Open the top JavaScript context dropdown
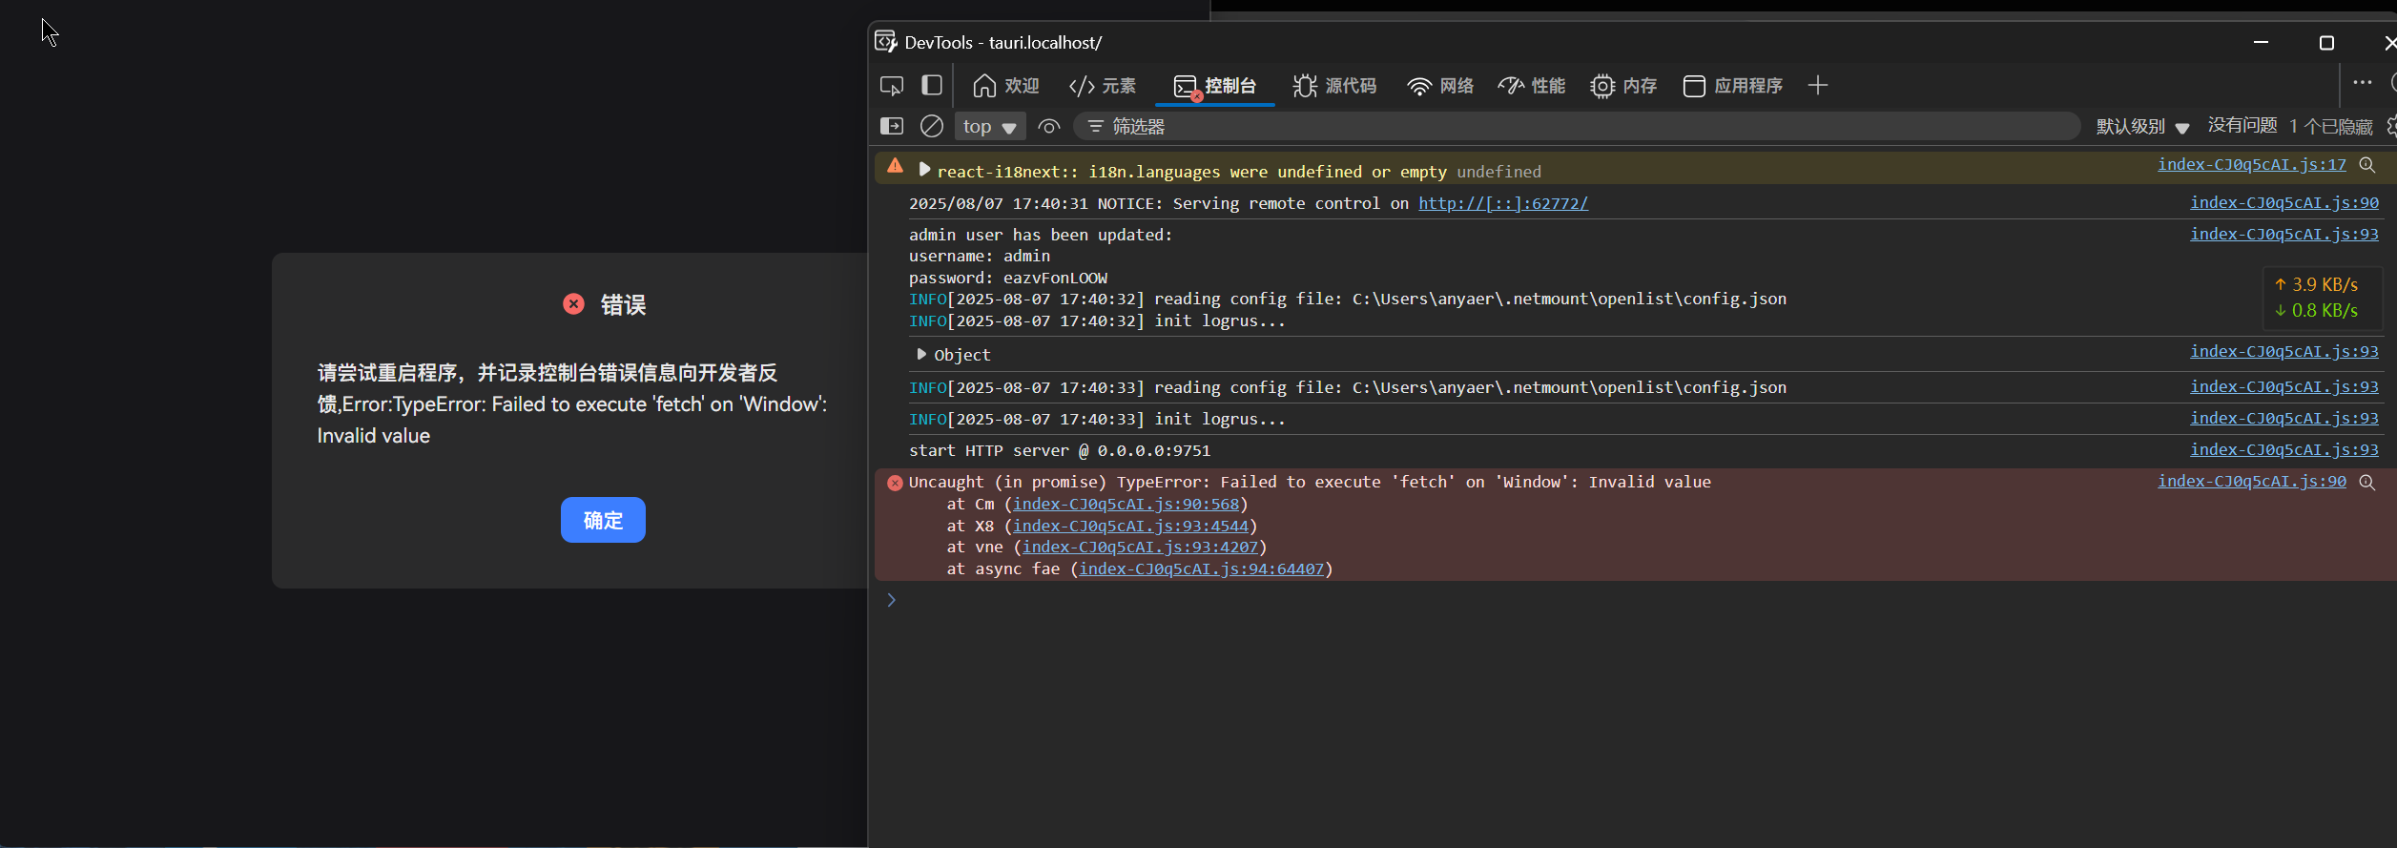The width and height of the screenshot is (2397, 848). [x=988, y=126]
